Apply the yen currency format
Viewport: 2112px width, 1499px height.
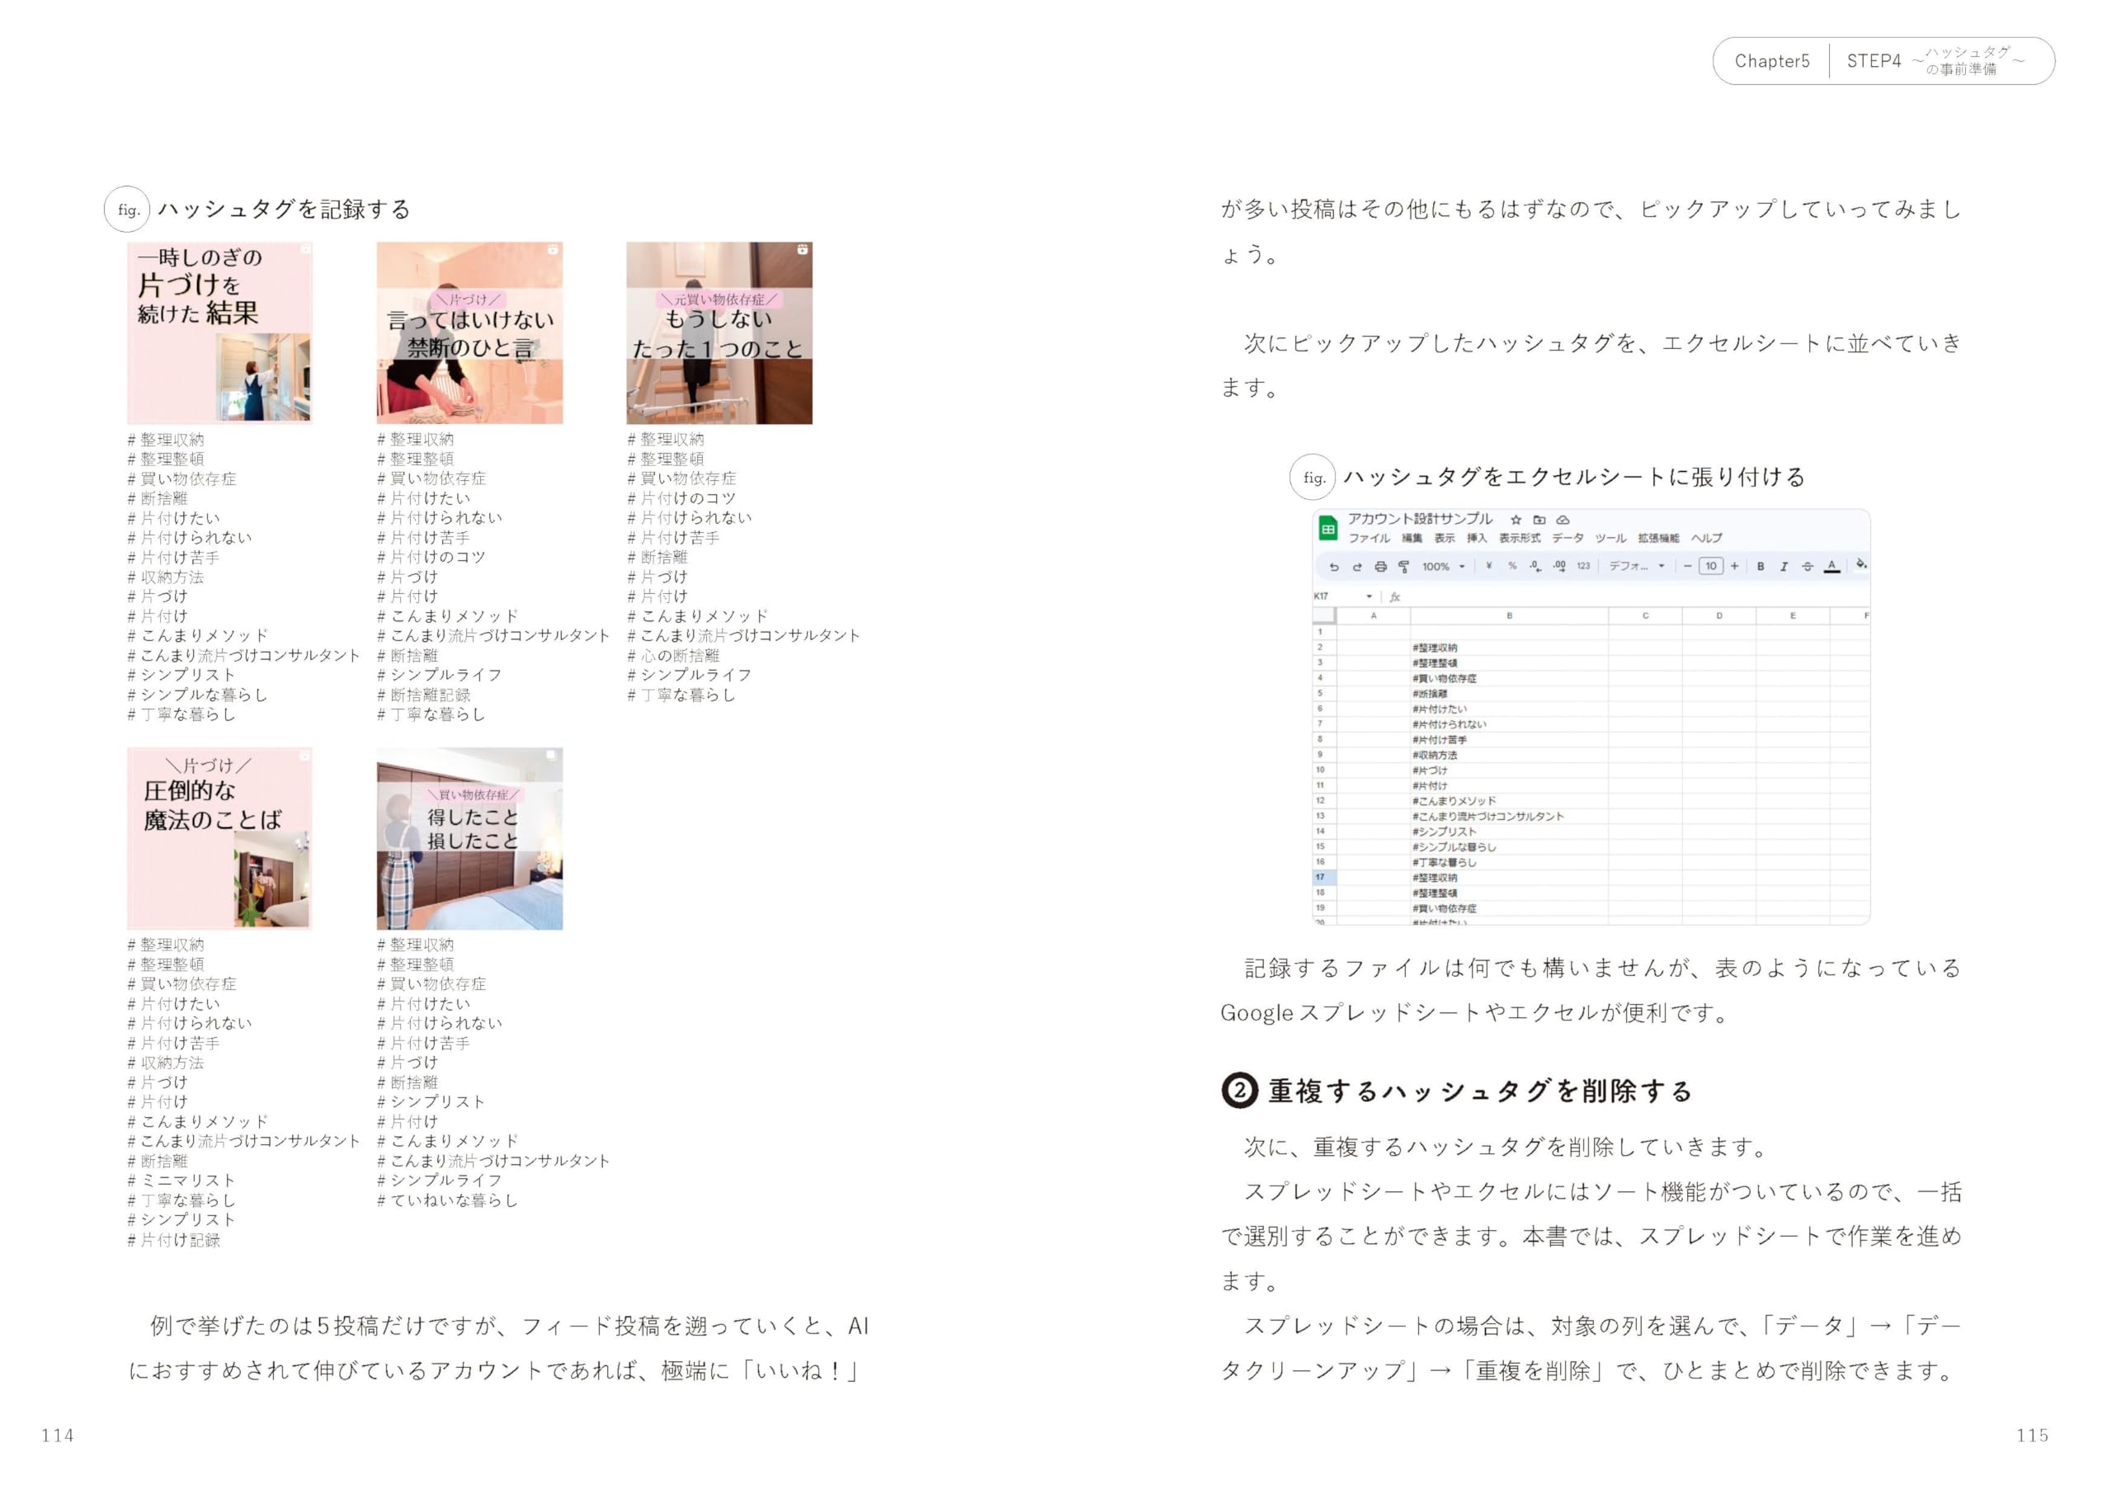point(1488,567)
